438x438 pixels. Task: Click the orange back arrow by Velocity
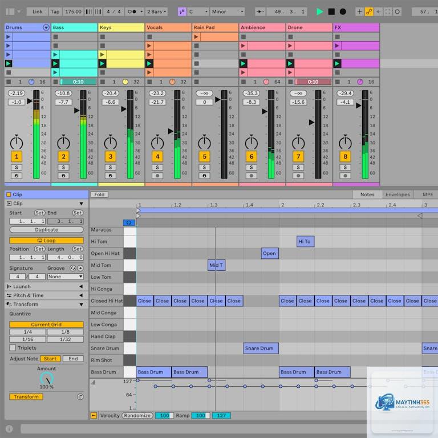click(x=94, y=416)
